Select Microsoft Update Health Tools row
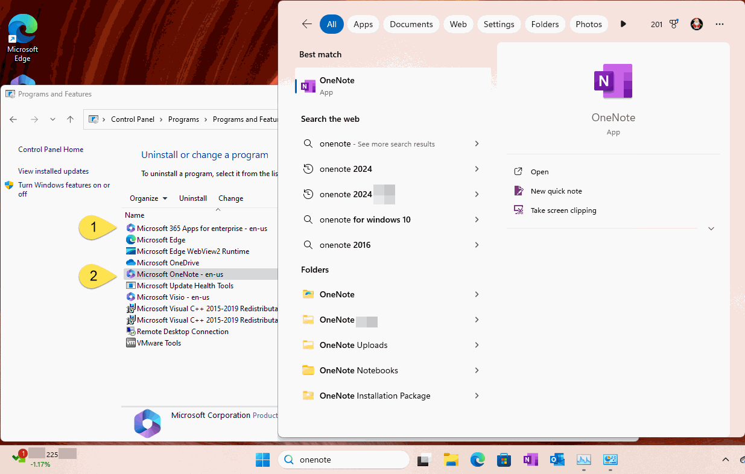The image size is (745, 474). 200,285
